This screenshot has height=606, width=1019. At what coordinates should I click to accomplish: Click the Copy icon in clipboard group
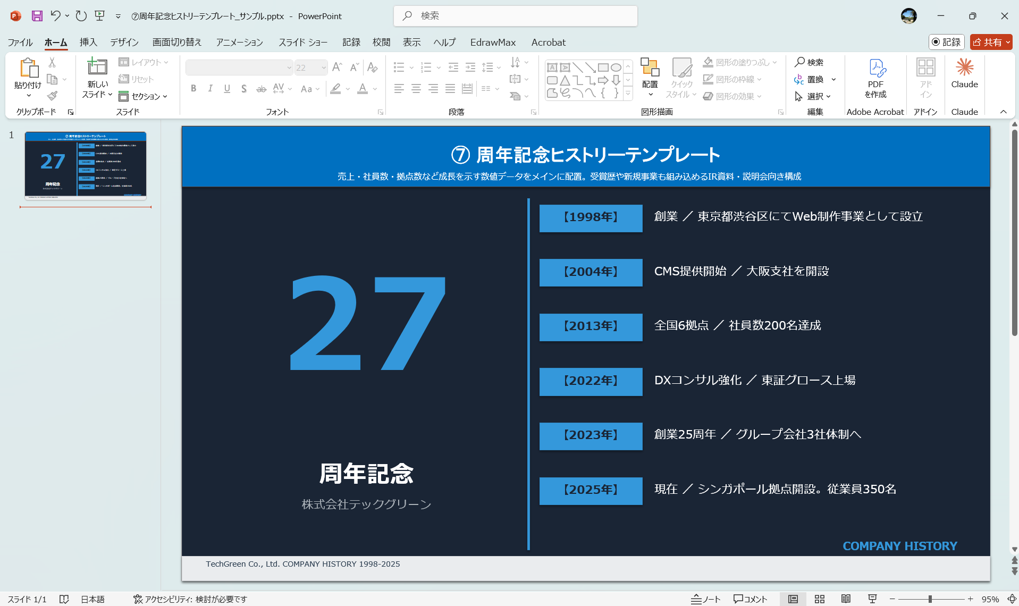click(x=52, y=79)
